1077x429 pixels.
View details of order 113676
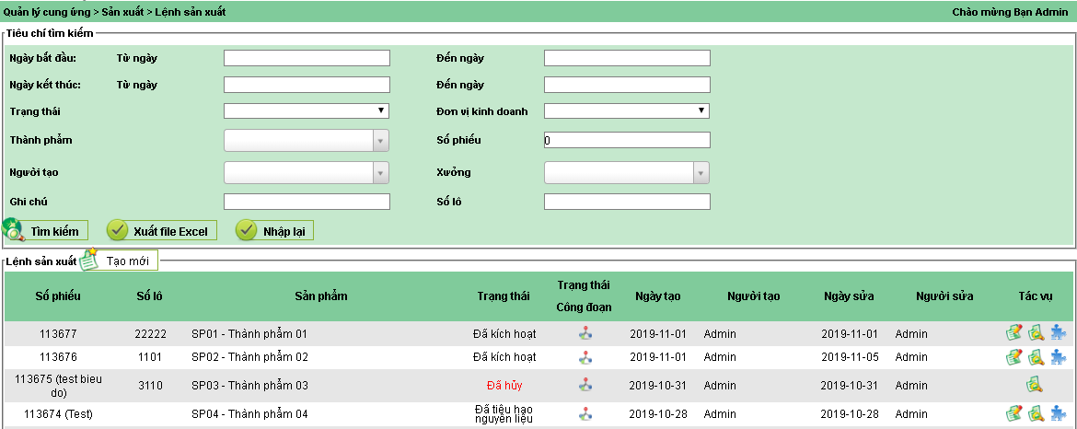[1036, 357]
